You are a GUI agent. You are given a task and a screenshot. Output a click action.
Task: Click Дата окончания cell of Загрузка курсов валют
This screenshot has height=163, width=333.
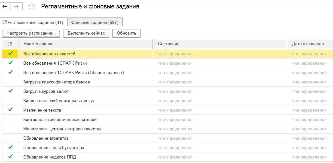[x=310, y=91]
